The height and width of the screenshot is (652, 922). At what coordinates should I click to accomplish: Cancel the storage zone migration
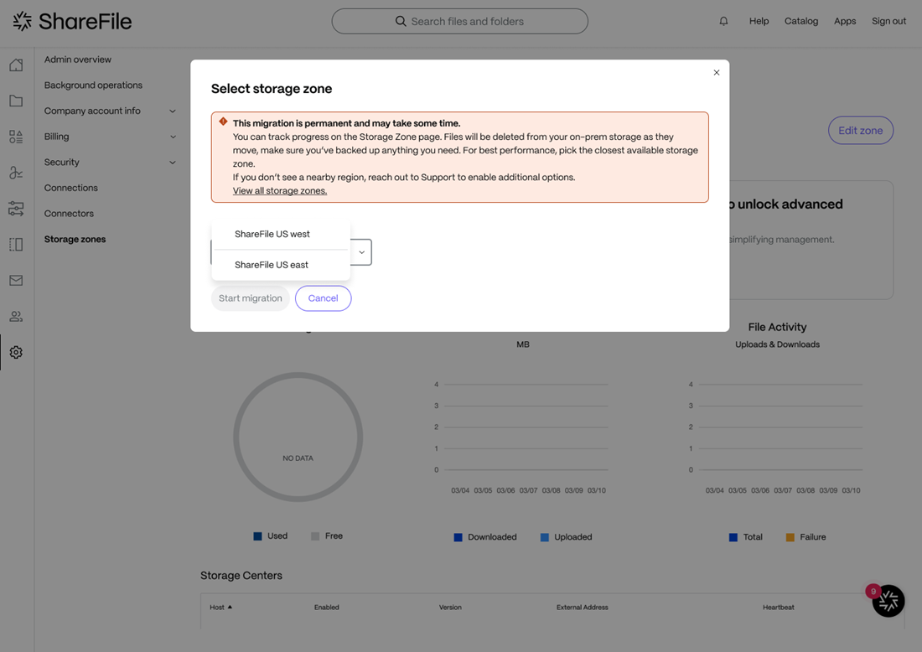[x=324, y=298]
